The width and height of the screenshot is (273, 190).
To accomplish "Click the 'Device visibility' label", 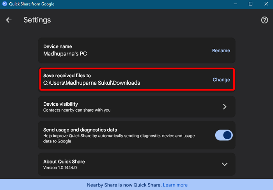I will tap(60, 104).
